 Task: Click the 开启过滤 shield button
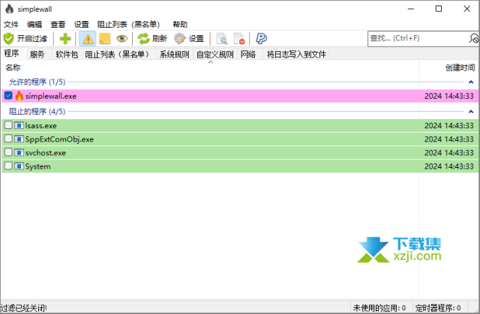25,38
